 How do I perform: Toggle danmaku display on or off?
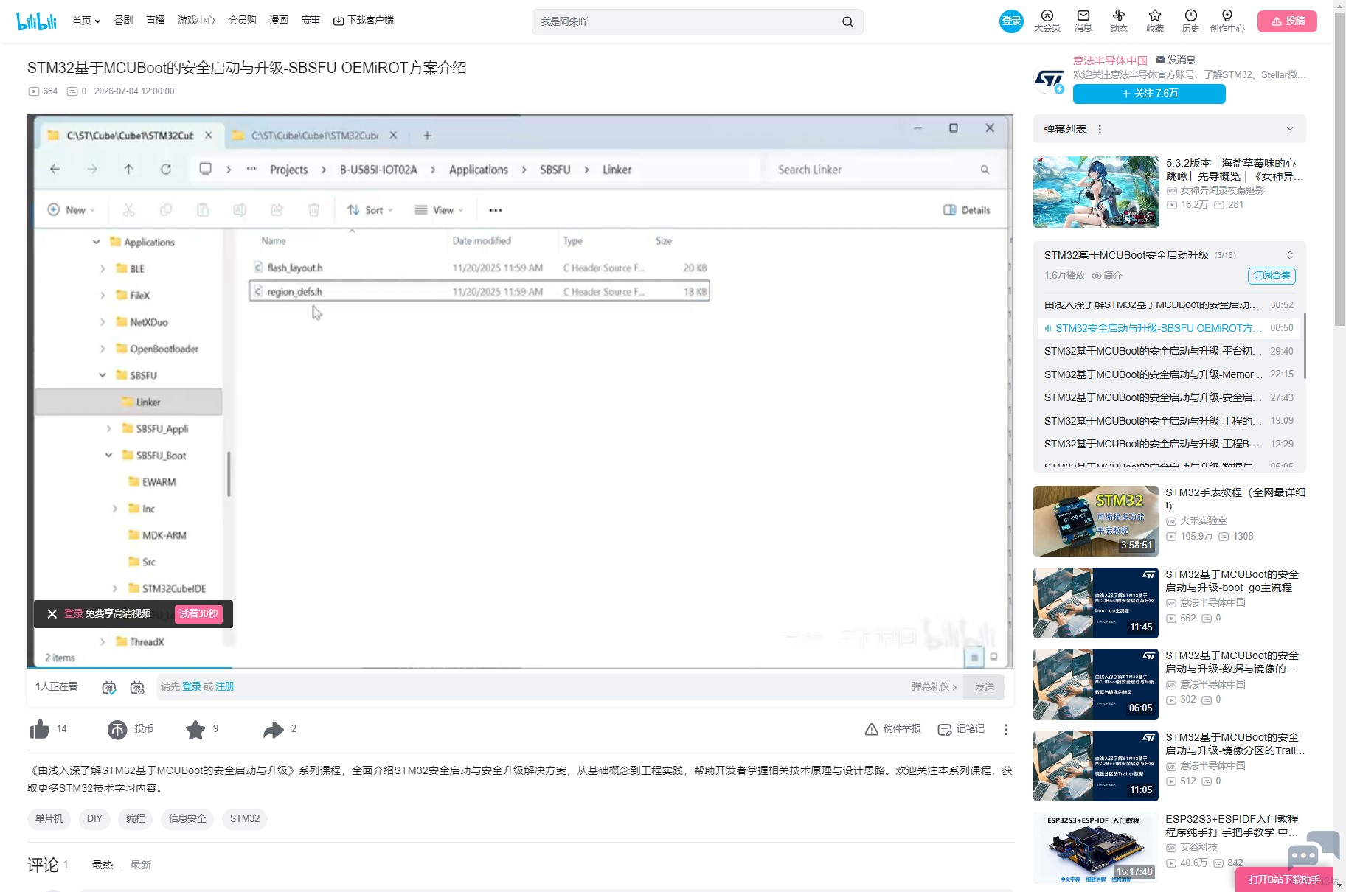tap(109, 687)
